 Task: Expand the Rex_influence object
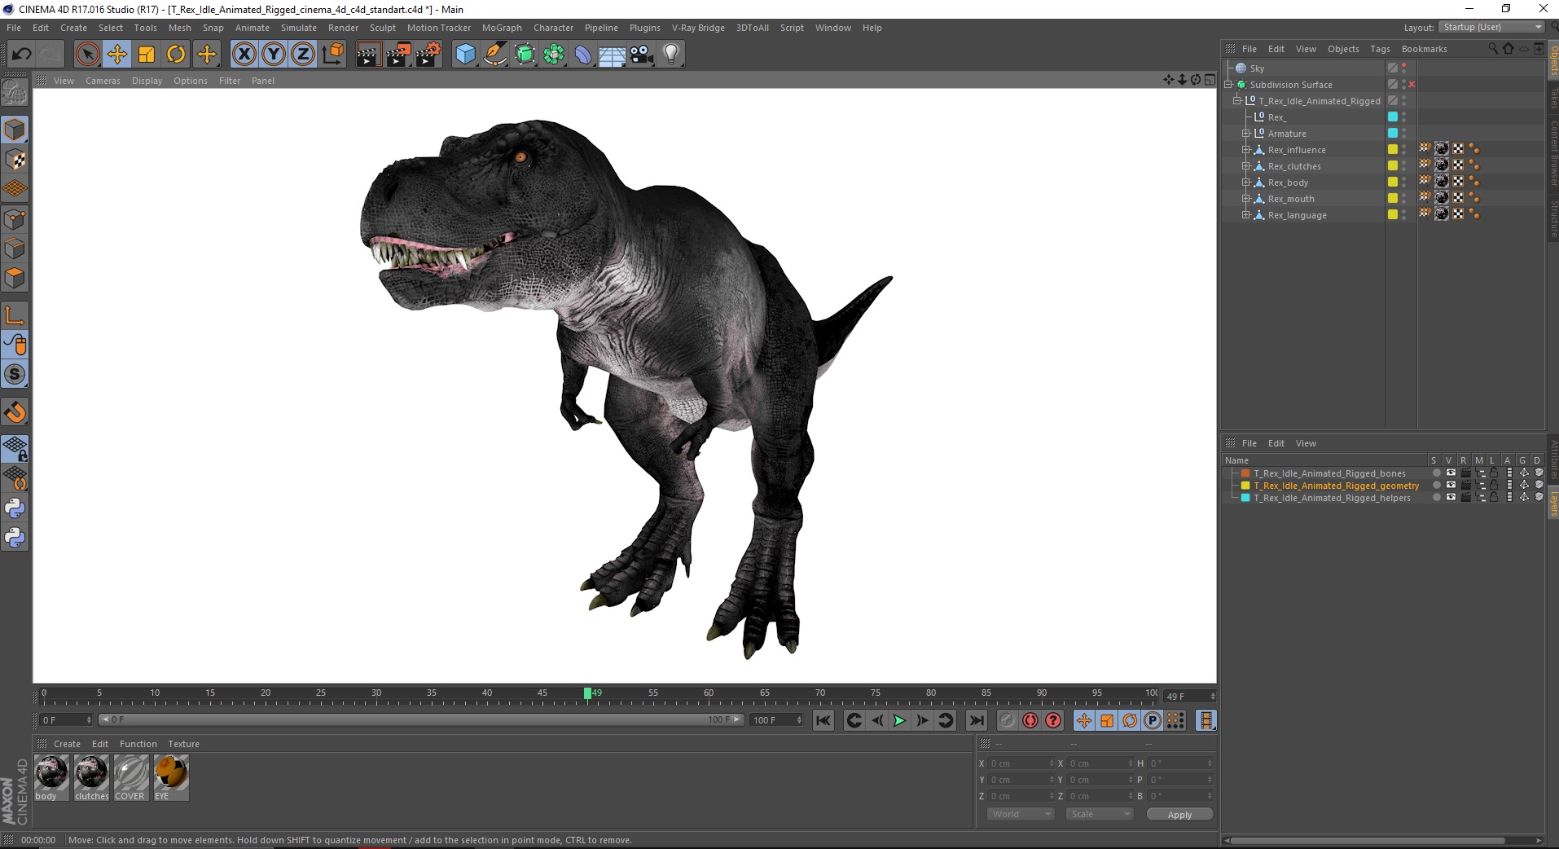click(1245, 150)
